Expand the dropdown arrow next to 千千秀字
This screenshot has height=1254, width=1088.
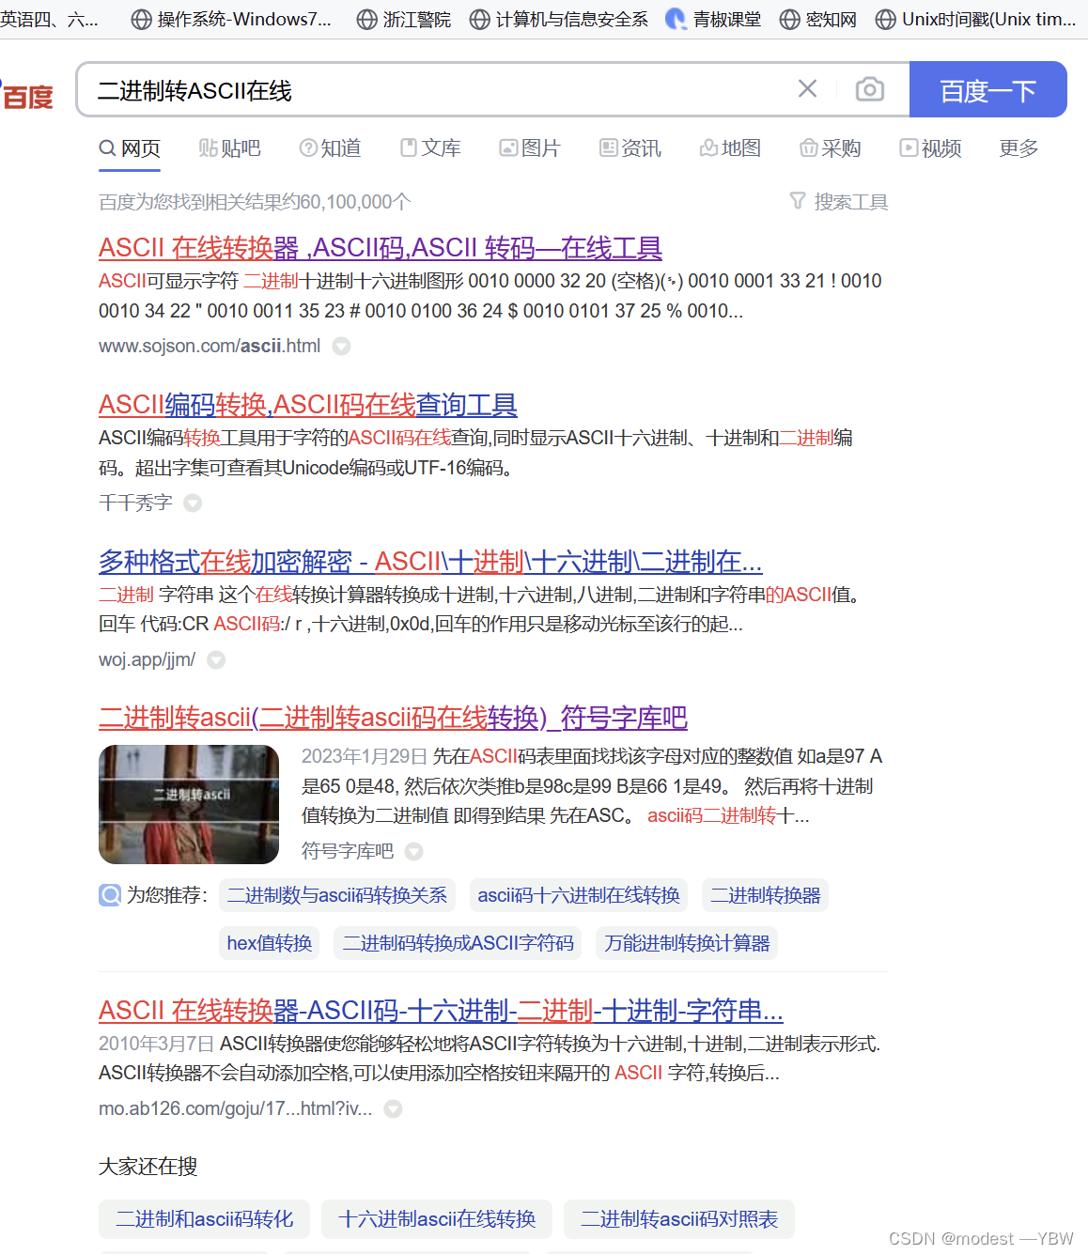point(193,503)
